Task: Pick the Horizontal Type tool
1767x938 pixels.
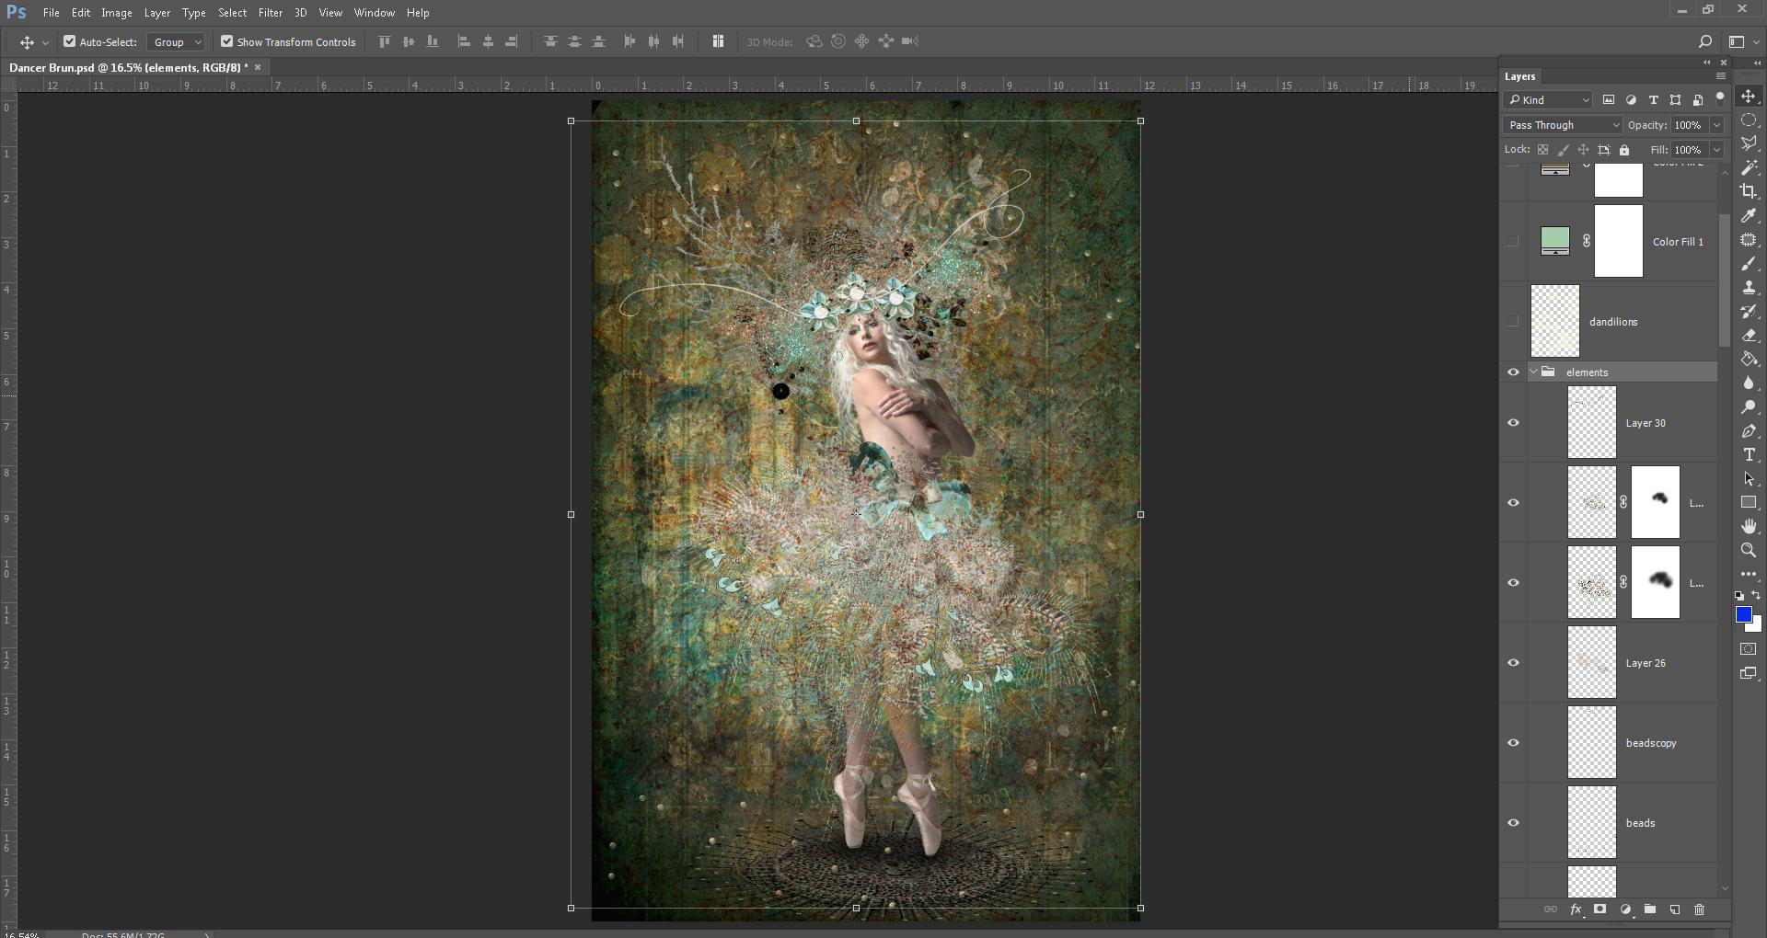Action: [1749, 455]
